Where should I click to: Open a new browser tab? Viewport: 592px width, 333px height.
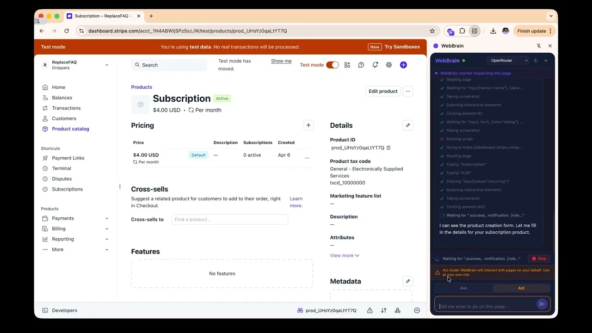[x=151, y=16]
